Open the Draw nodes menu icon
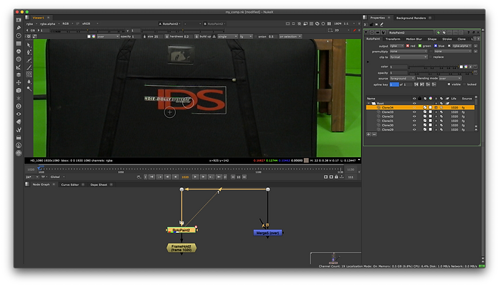The width and height of the screenshot is (499, 286). tap(19, 28)
